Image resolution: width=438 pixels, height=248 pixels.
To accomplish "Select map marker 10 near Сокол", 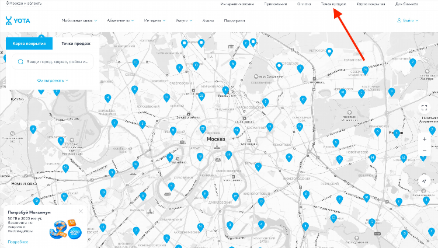I will pos(135,63).
